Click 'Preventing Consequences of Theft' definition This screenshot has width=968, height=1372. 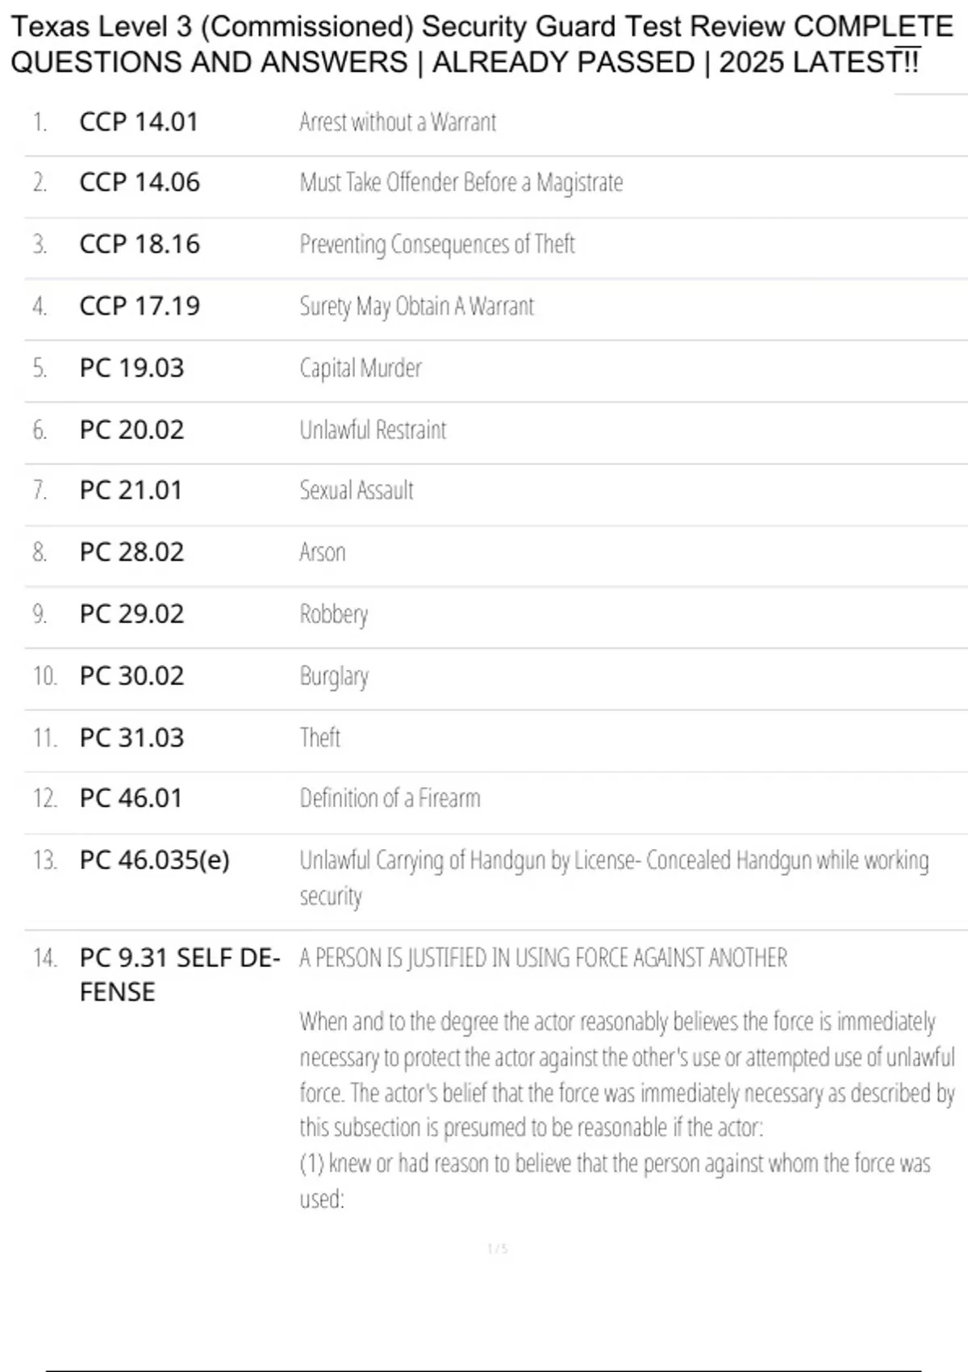(x=437, y=244)
